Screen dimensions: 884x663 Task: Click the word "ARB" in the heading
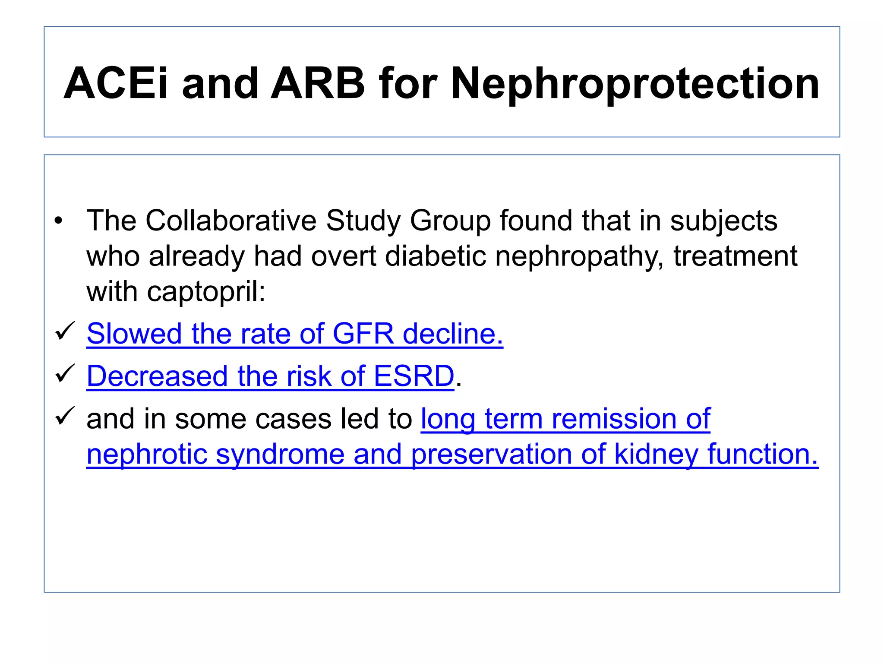tap(318, 82)
